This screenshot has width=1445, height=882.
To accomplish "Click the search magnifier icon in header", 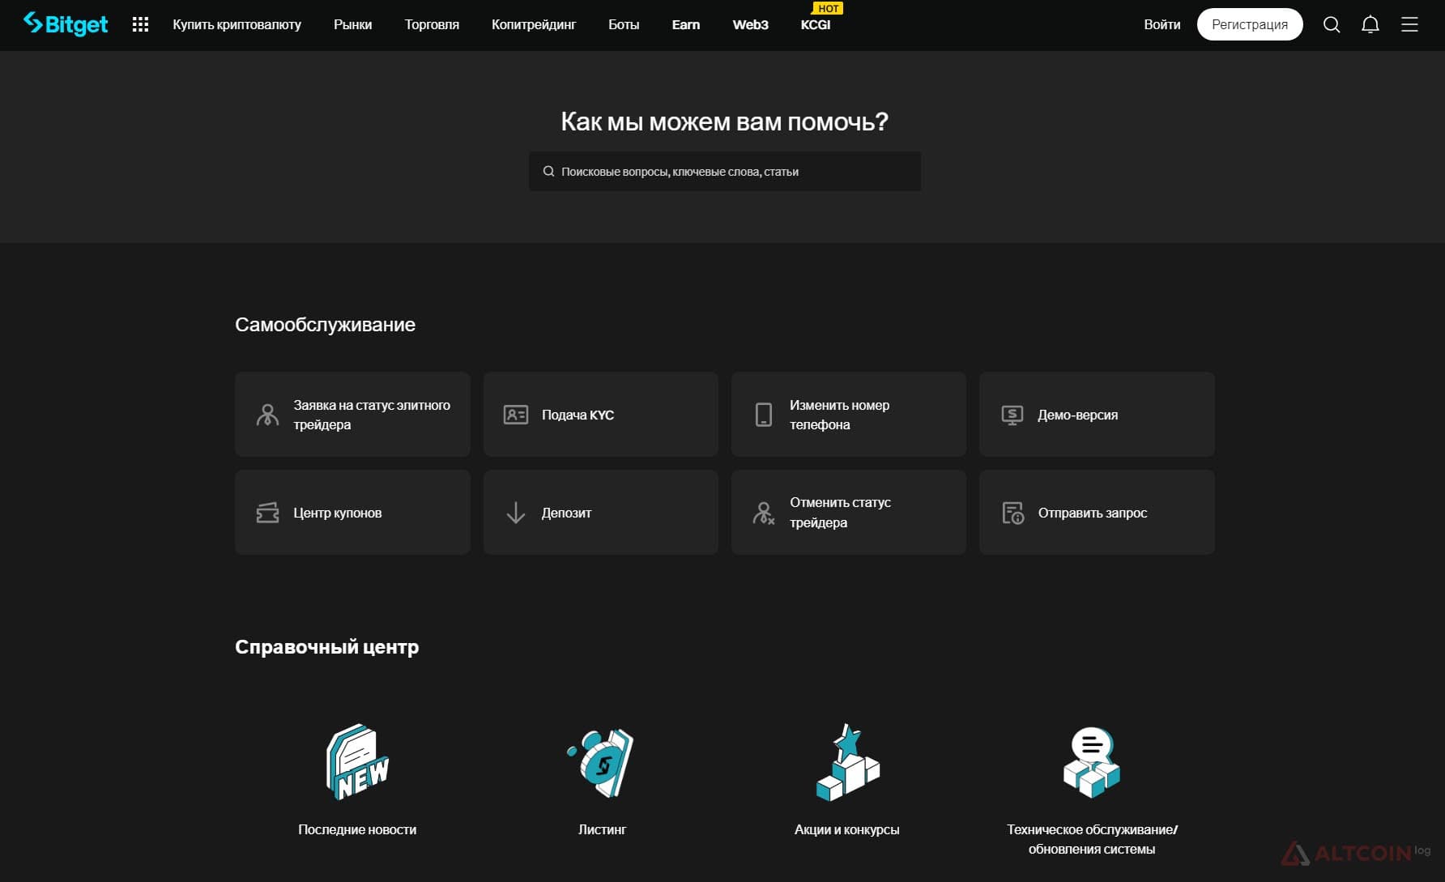I will [x=1332, y=24].
